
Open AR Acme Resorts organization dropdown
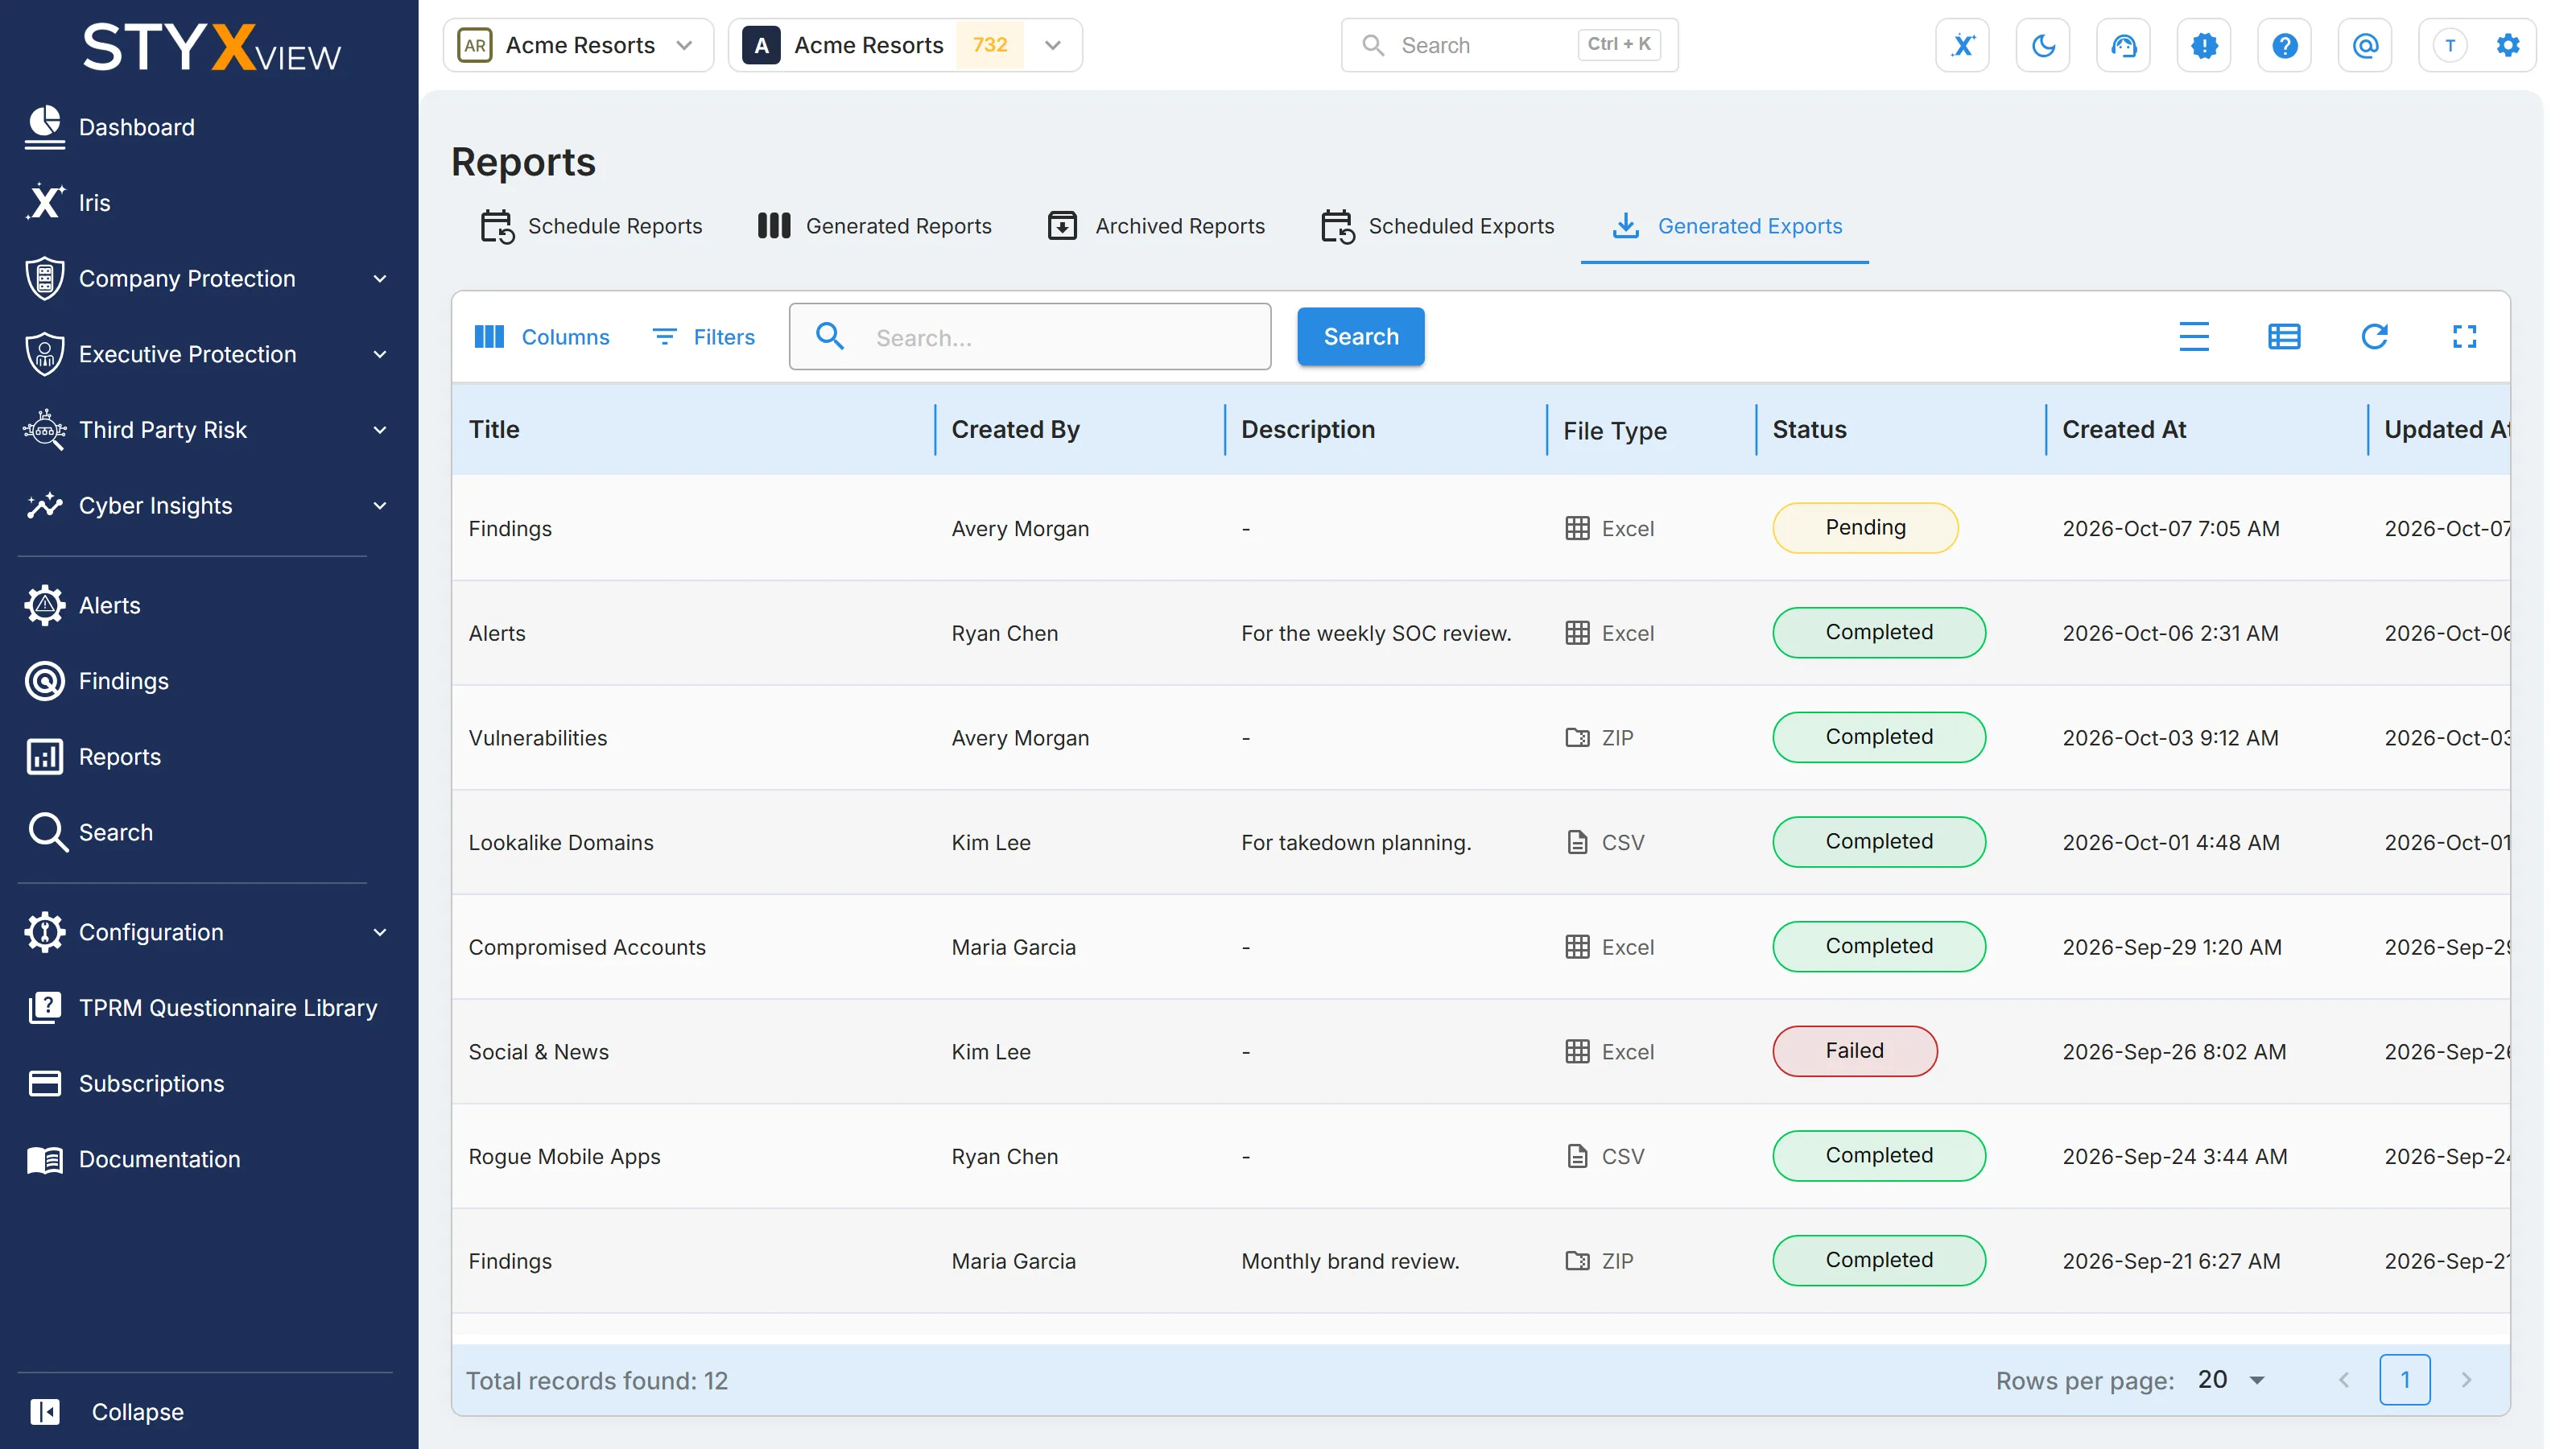click(x=578, y=45)
